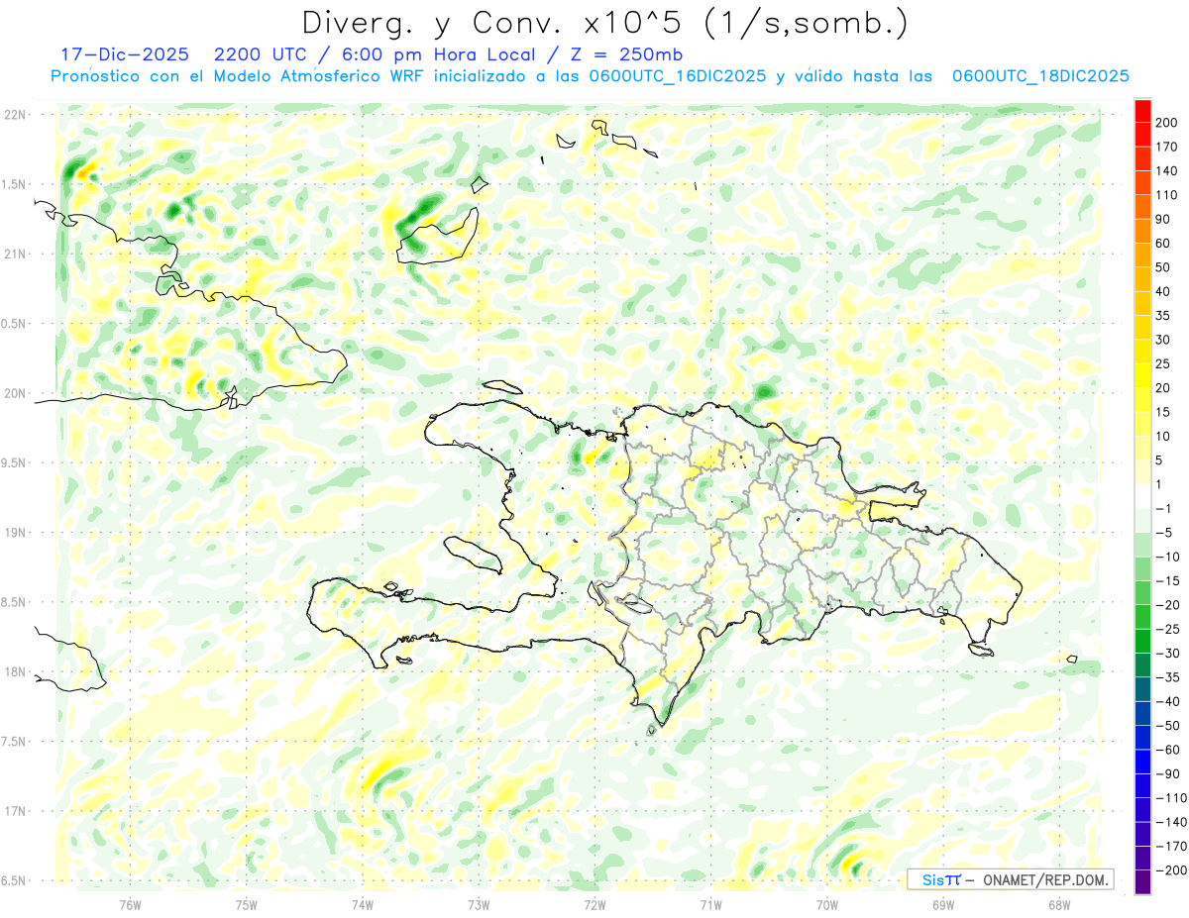The width and height of the screenshot is (1189, 918).
Task: Click the negative '-90' colorbar label
Action: pos(1167,773)
